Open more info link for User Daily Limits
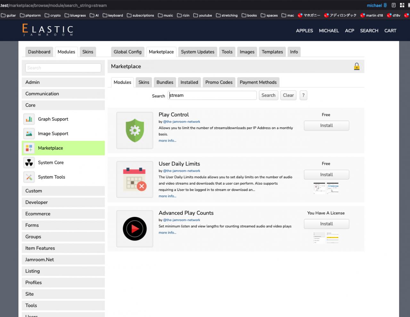 coord(167,196)
